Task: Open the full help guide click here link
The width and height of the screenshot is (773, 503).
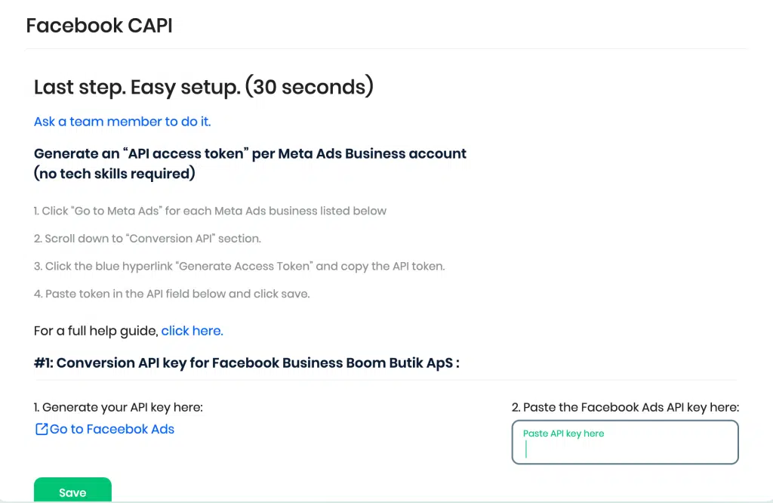Action: click(x=192, y=331)
